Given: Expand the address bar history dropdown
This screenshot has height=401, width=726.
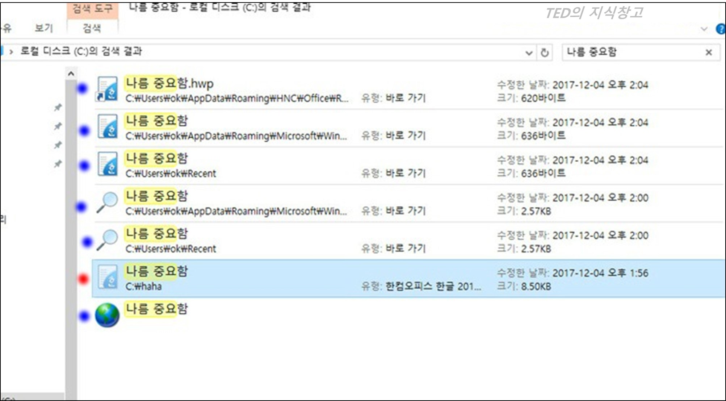Looking at the screenshot, I should point(529,53).
